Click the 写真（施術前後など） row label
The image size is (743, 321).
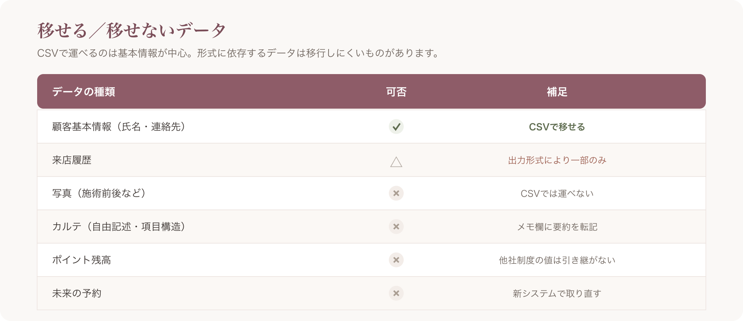(x=99, y=193)
